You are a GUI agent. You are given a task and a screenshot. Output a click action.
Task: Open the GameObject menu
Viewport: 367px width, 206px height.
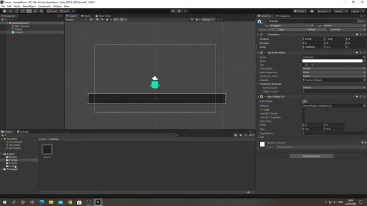(29, 6)
